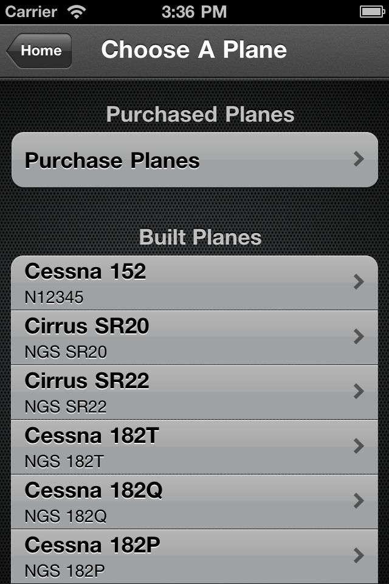
Task: Click the chevron for Cessna 182P
Action: 359,555
